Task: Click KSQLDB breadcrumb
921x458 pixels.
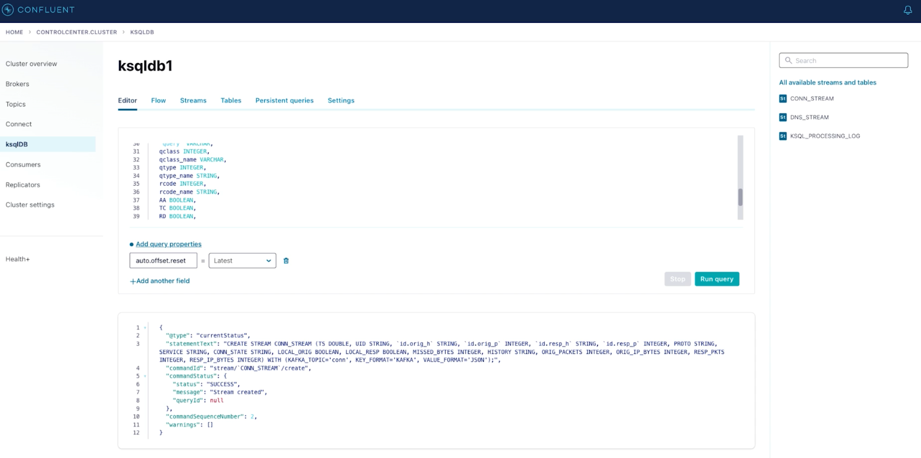Action: click(142, 32)
